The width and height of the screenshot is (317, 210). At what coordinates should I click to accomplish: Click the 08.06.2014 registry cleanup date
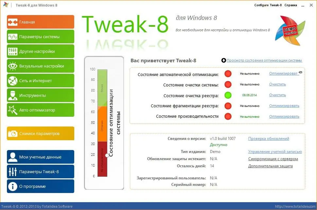pos(250,95)
